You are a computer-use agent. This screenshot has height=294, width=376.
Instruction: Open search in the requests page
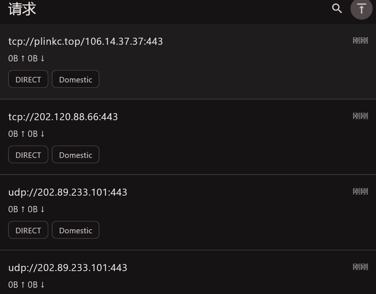pos(337,9)
